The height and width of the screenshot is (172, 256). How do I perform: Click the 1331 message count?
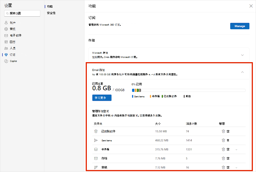(x=189, y=149)
